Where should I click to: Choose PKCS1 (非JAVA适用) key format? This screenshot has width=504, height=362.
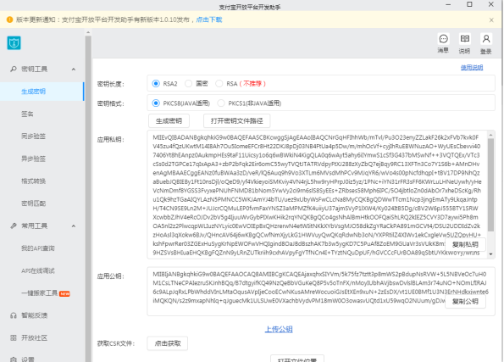221,103
